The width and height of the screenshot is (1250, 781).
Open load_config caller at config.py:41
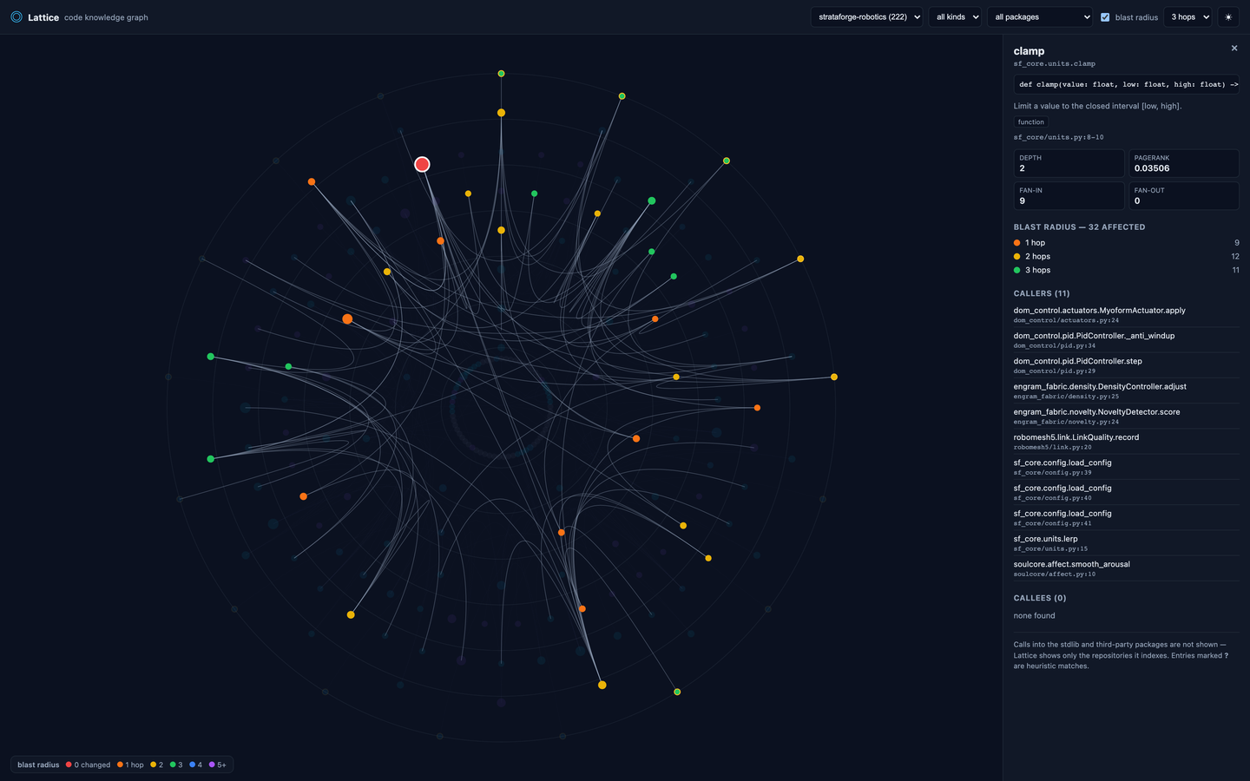click(x=1126, y=518)
